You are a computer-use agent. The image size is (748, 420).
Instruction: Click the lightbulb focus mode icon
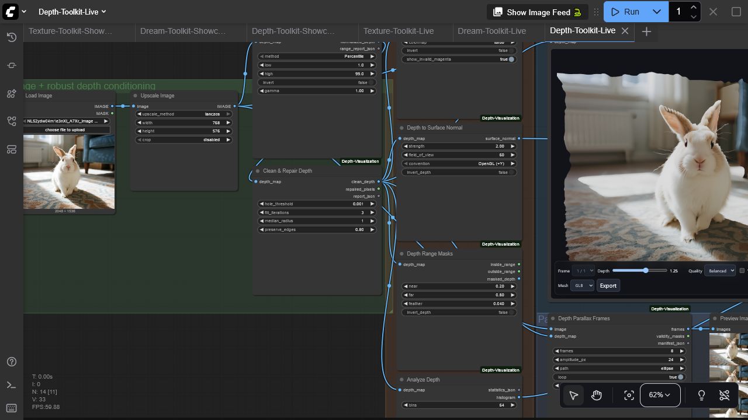701,395
